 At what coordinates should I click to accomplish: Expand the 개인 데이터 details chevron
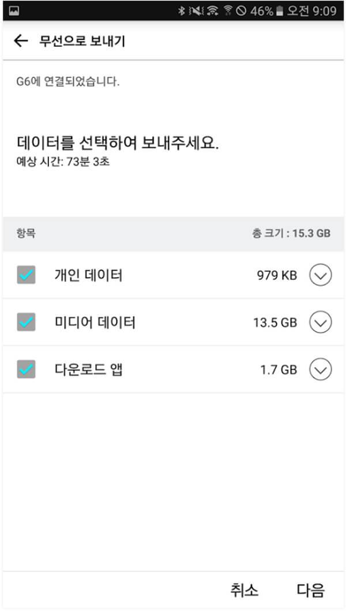320,275
